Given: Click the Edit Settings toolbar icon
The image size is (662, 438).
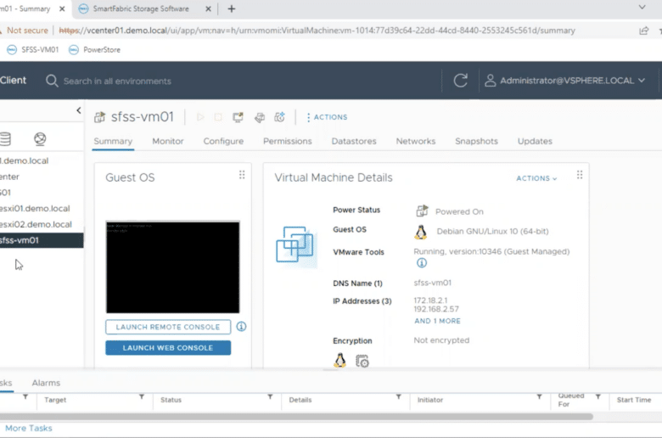Looking at the screenshot, I should coord(259,117).
